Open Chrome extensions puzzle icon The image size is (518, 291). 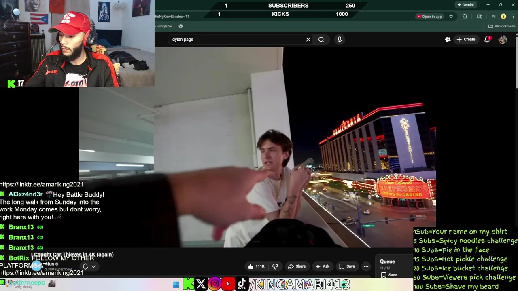point(465,17)
